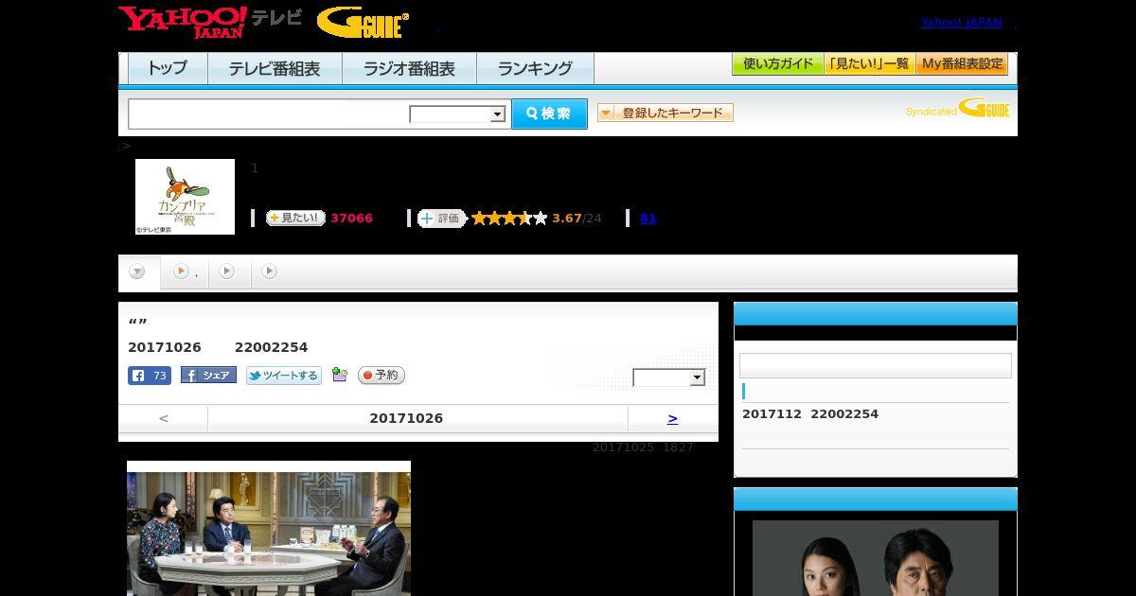Click the 20171026 date label in navigation bar
Screen dimensions: 1136x596
[406, 418]
